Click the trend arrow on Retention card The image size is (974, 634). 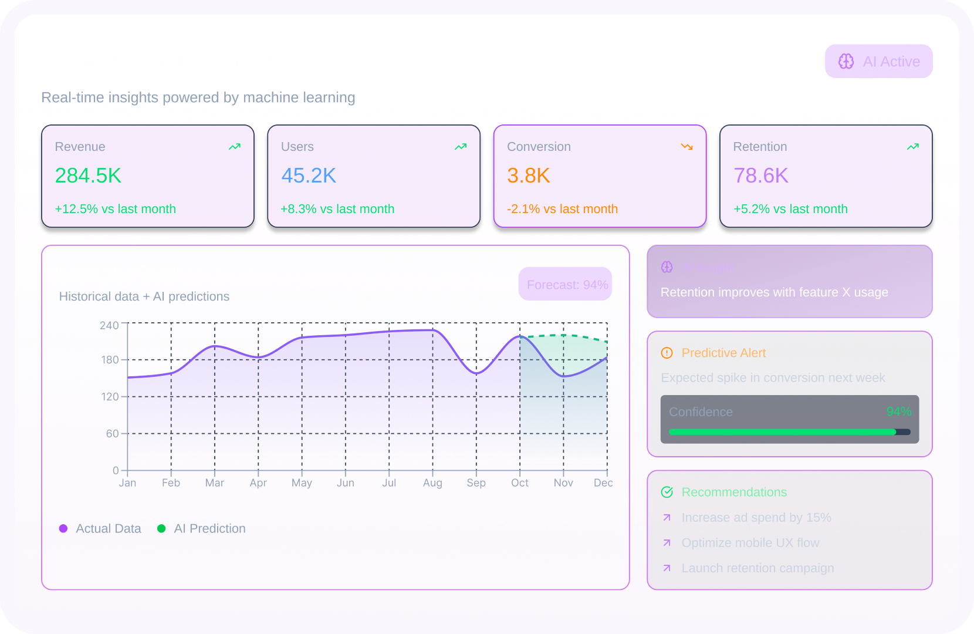pos(912,147)
